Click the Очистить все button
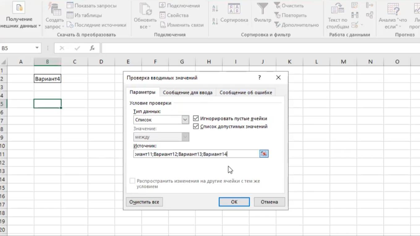The width and height of the screenshot is (420, 236). click(x=144, y=202)
